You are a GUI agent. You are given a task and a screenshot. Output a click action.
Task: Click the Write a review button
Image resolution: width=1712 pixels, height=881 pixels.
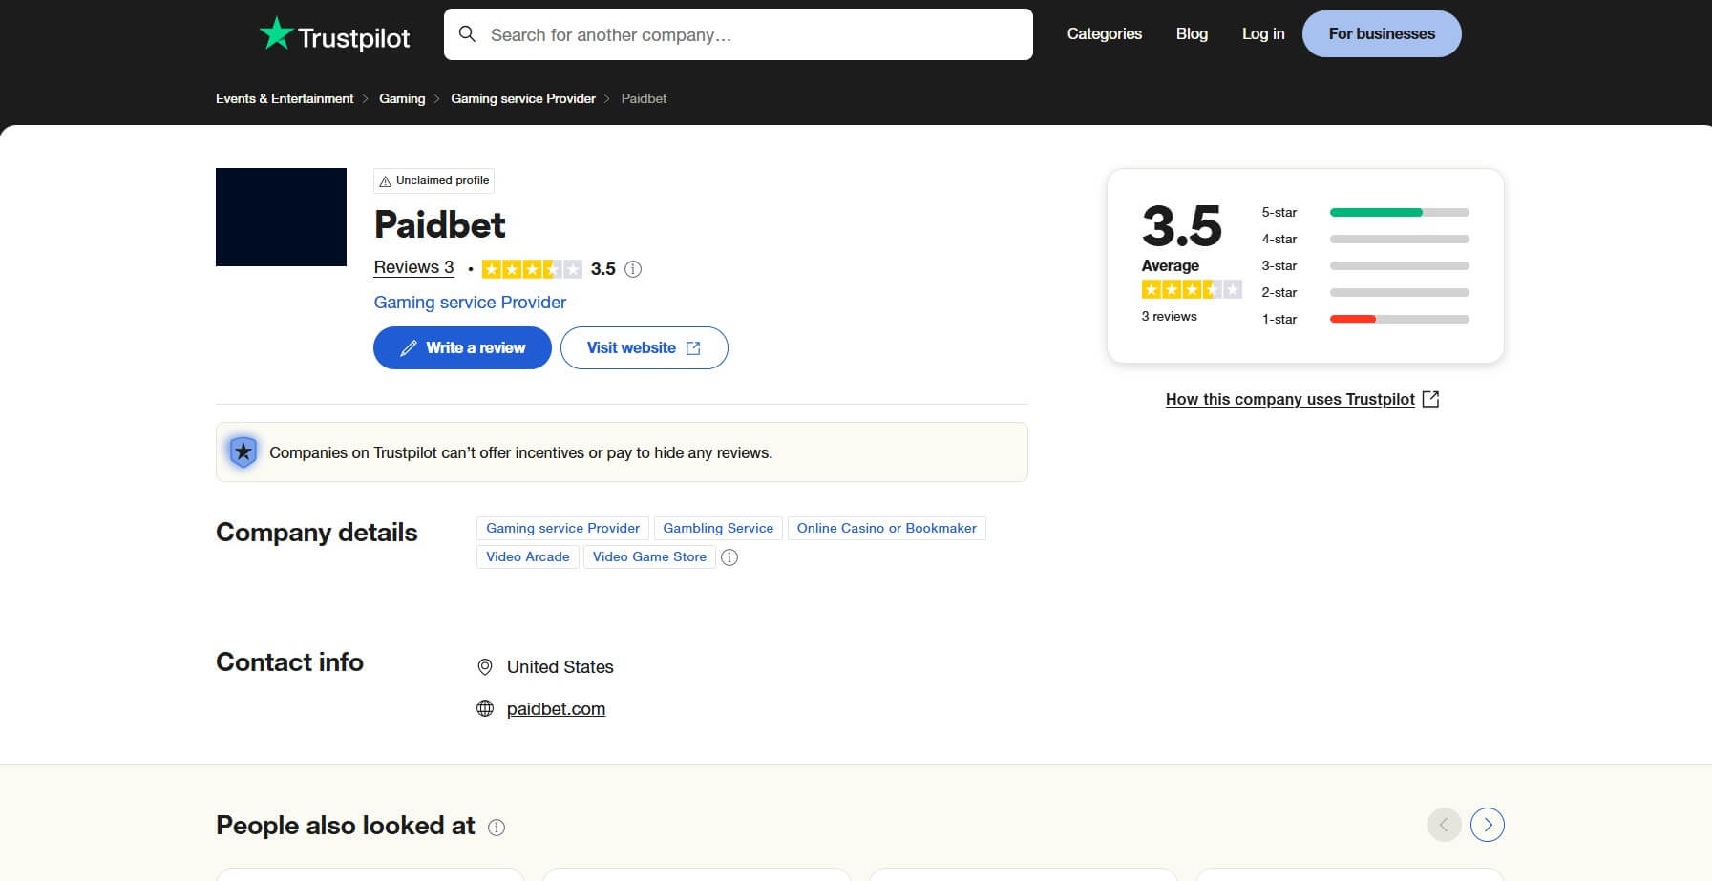click(x=462, y=347)
